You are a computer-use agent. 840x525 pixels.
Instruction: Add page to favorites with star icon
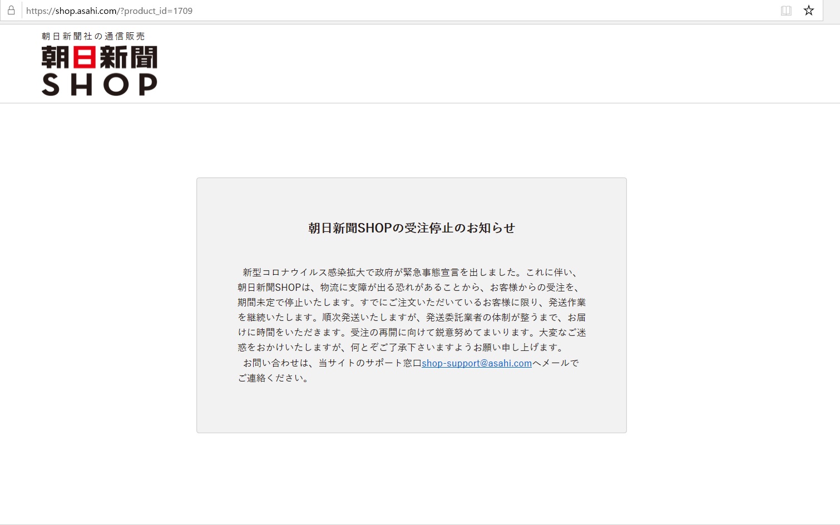[809, 11]
